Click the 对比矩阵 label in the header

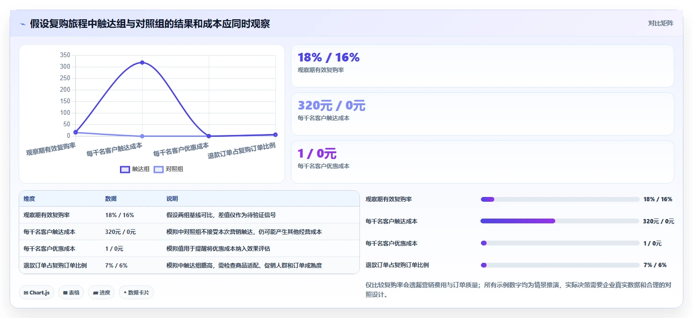point(660,23)
